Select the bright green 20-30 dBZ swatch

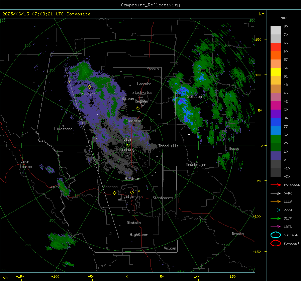coord(276,139)
